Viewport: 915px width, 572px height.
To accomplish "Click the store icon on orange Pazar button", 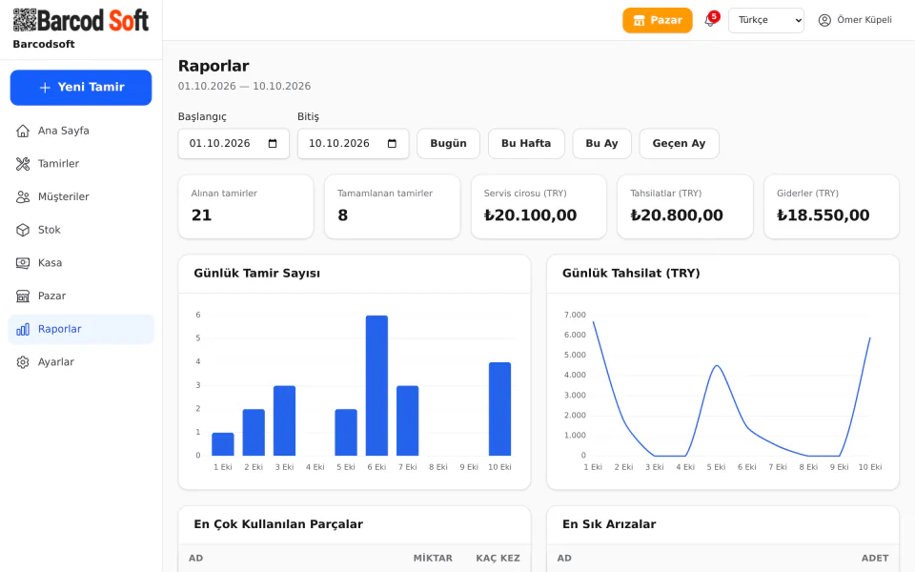I will click(x=639, y=20).
